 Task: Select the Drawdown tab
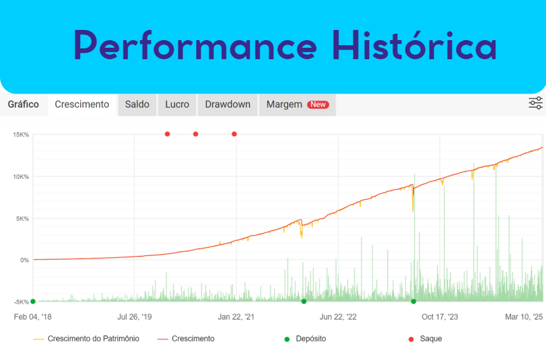(x=228, y=104)
